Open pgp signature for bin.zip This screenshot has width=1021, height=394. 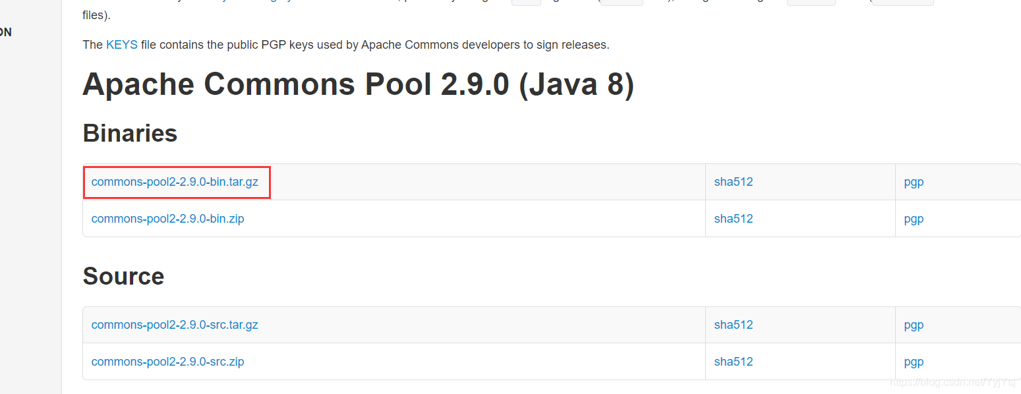click(x=914, y=218)
